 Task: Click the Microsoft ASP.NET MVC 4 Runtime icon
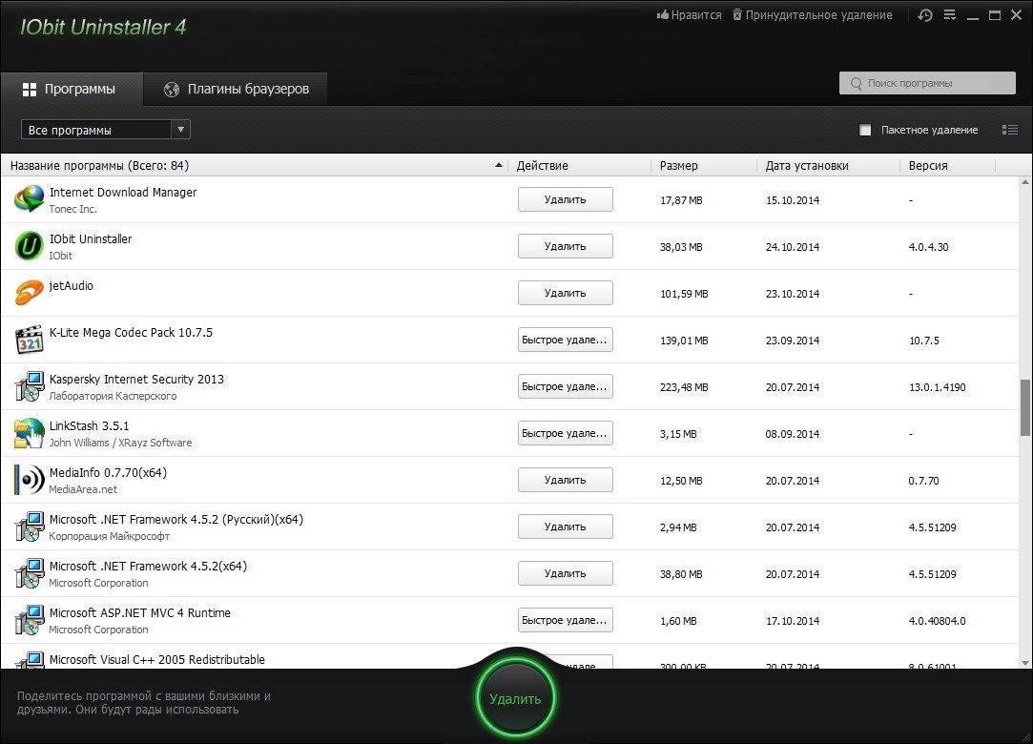point(29,620)
